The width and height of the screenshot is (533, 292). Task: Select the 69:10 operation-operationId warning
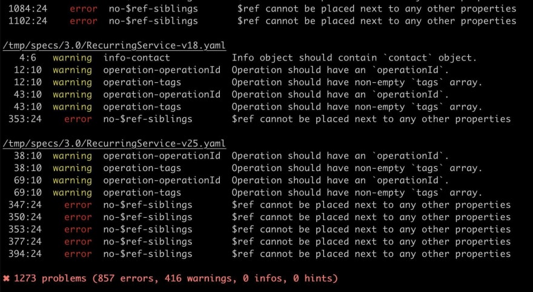point(231,180)
